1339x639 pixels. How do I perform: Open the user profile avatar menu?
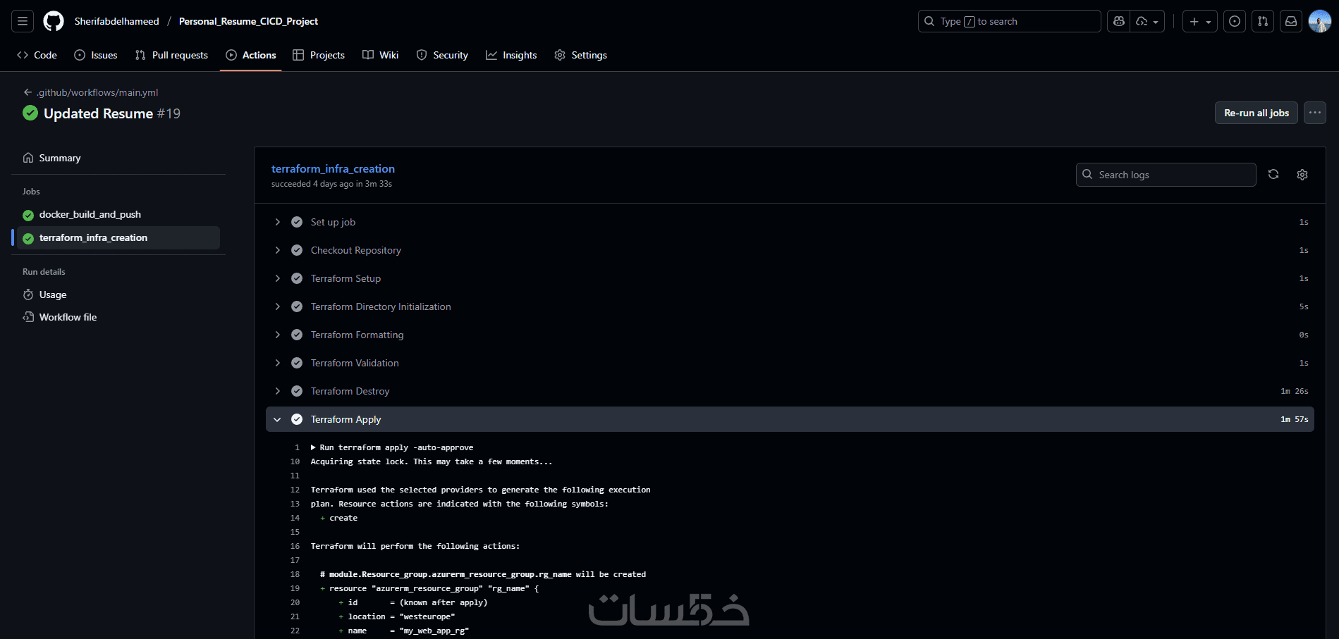tap(1319, 21)
